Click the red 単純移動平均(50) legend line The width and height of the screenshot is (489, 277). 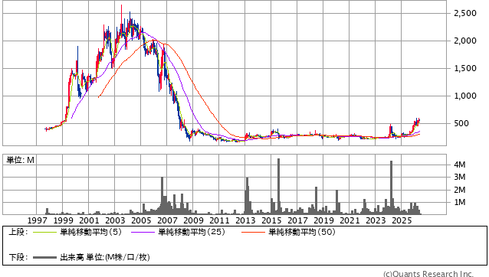tap(253, 232)
